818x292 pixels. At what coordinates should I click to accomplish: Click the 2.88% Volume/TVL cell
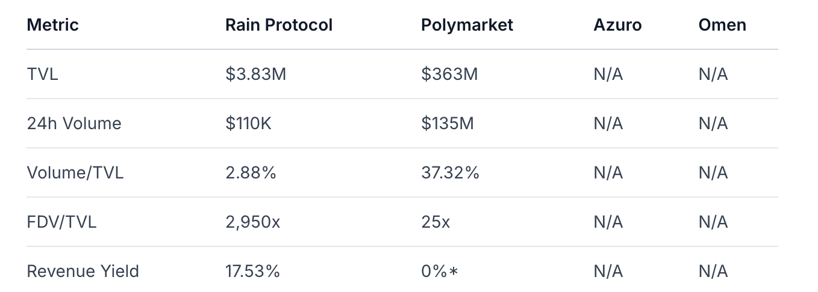[x=251, y=173]
